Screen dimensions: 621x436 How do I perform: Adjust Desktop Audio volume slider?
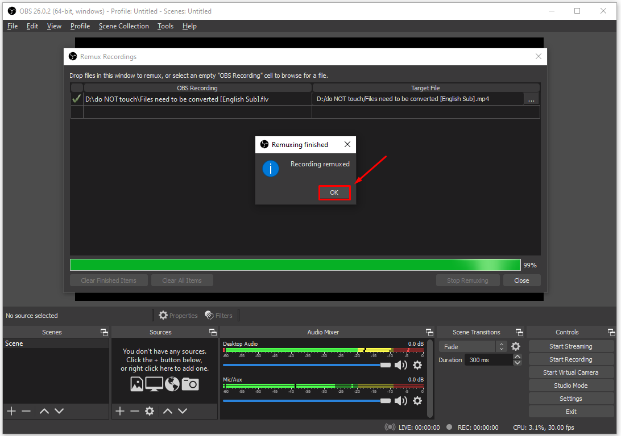[x=307, y=365]
